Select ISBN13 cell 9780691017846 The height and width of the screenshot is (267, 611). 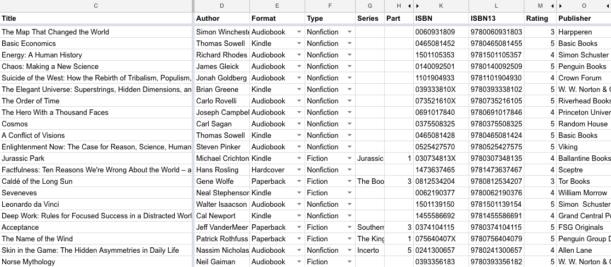click(x=496, y=113)
